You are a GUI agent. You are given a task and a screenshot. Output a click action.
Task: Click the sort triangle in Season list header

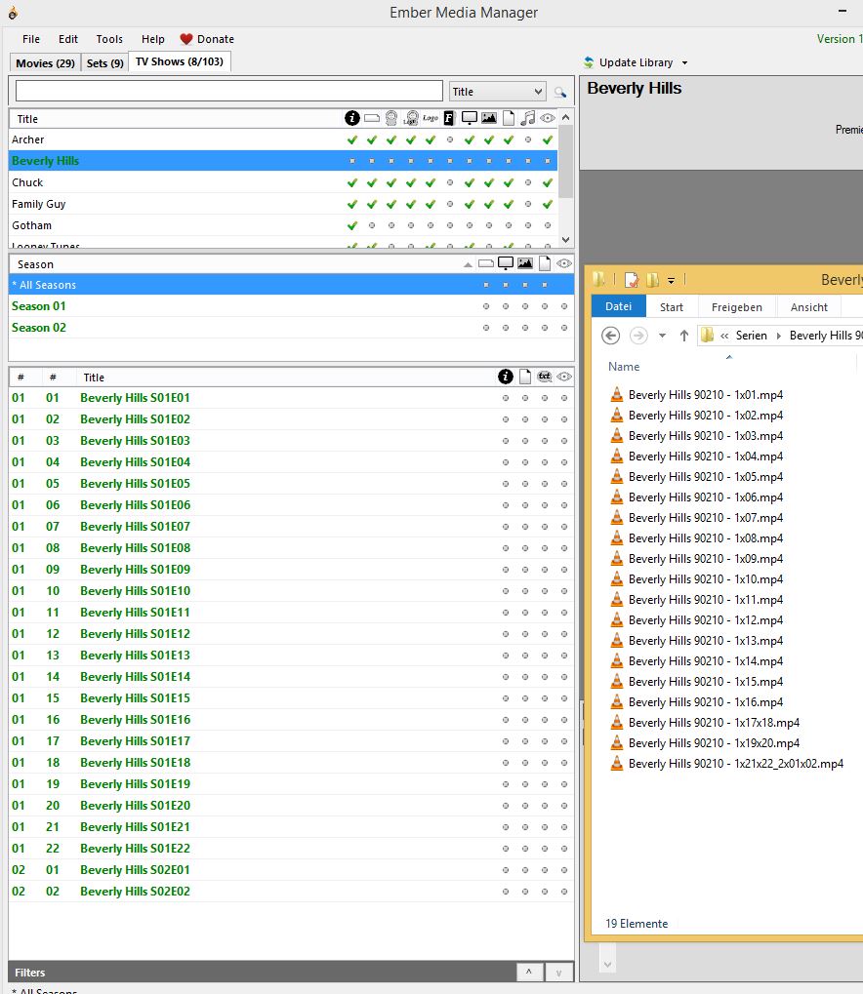[468, 264]
